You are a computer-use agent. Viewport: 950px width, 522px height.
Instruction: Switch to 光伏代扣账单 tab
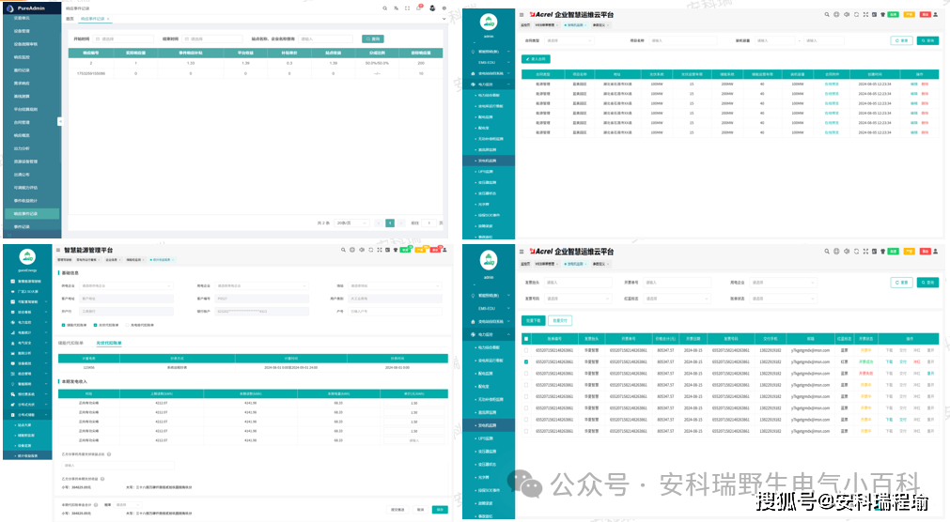(x=108, y=344)
